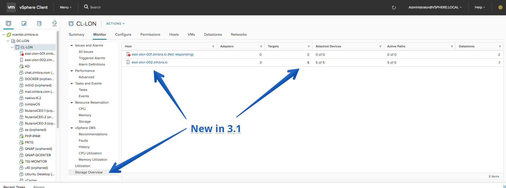Click the CL-LON cluster icon in the title
The width and height of the screenshot is (506, 188).
71,24
